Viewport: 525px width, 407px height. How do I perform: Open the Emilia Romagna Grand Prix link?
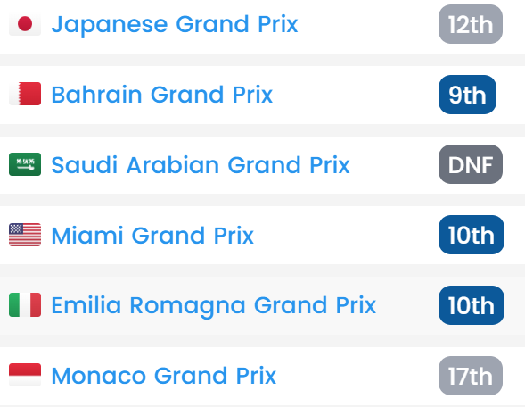(x=213, y=305)
